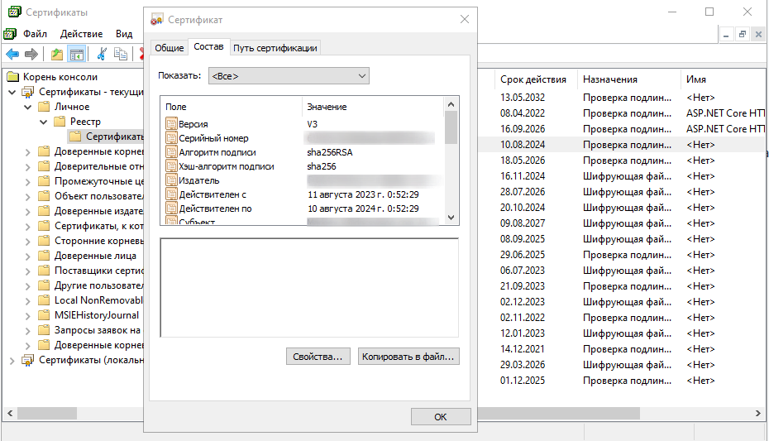The image size is (769, 441).
Task: Select the Алгоритм подписи field
Action: 217,152
